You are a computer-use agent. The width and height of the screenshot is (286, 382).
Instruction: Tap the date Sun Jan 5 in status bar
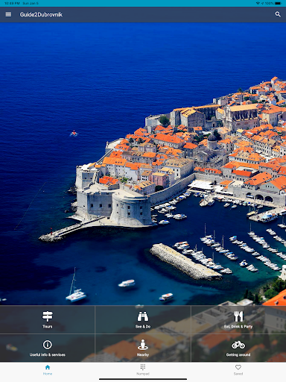click(x=31, y=3)
